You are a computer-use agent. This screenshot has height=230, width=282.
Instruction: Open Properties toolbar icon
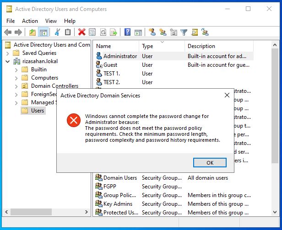pos(92,32)
